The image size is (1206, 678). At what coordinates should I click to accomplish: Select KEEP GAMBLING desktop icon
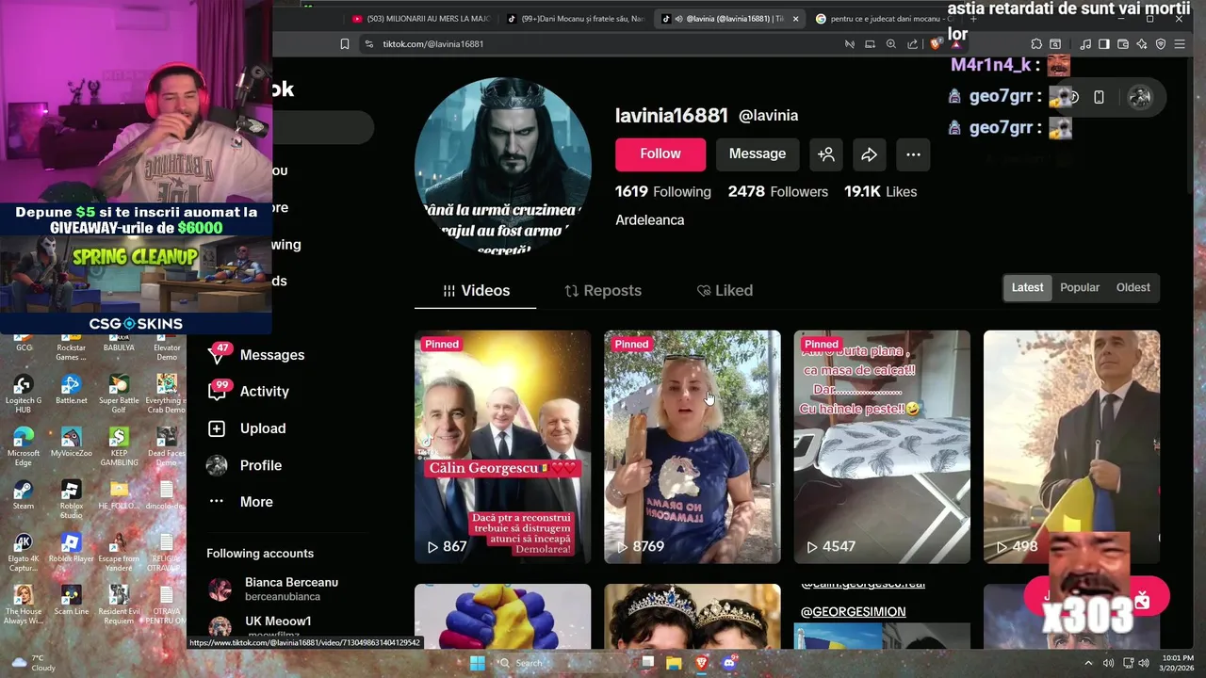pyautogui.click(x=119, y=446)
